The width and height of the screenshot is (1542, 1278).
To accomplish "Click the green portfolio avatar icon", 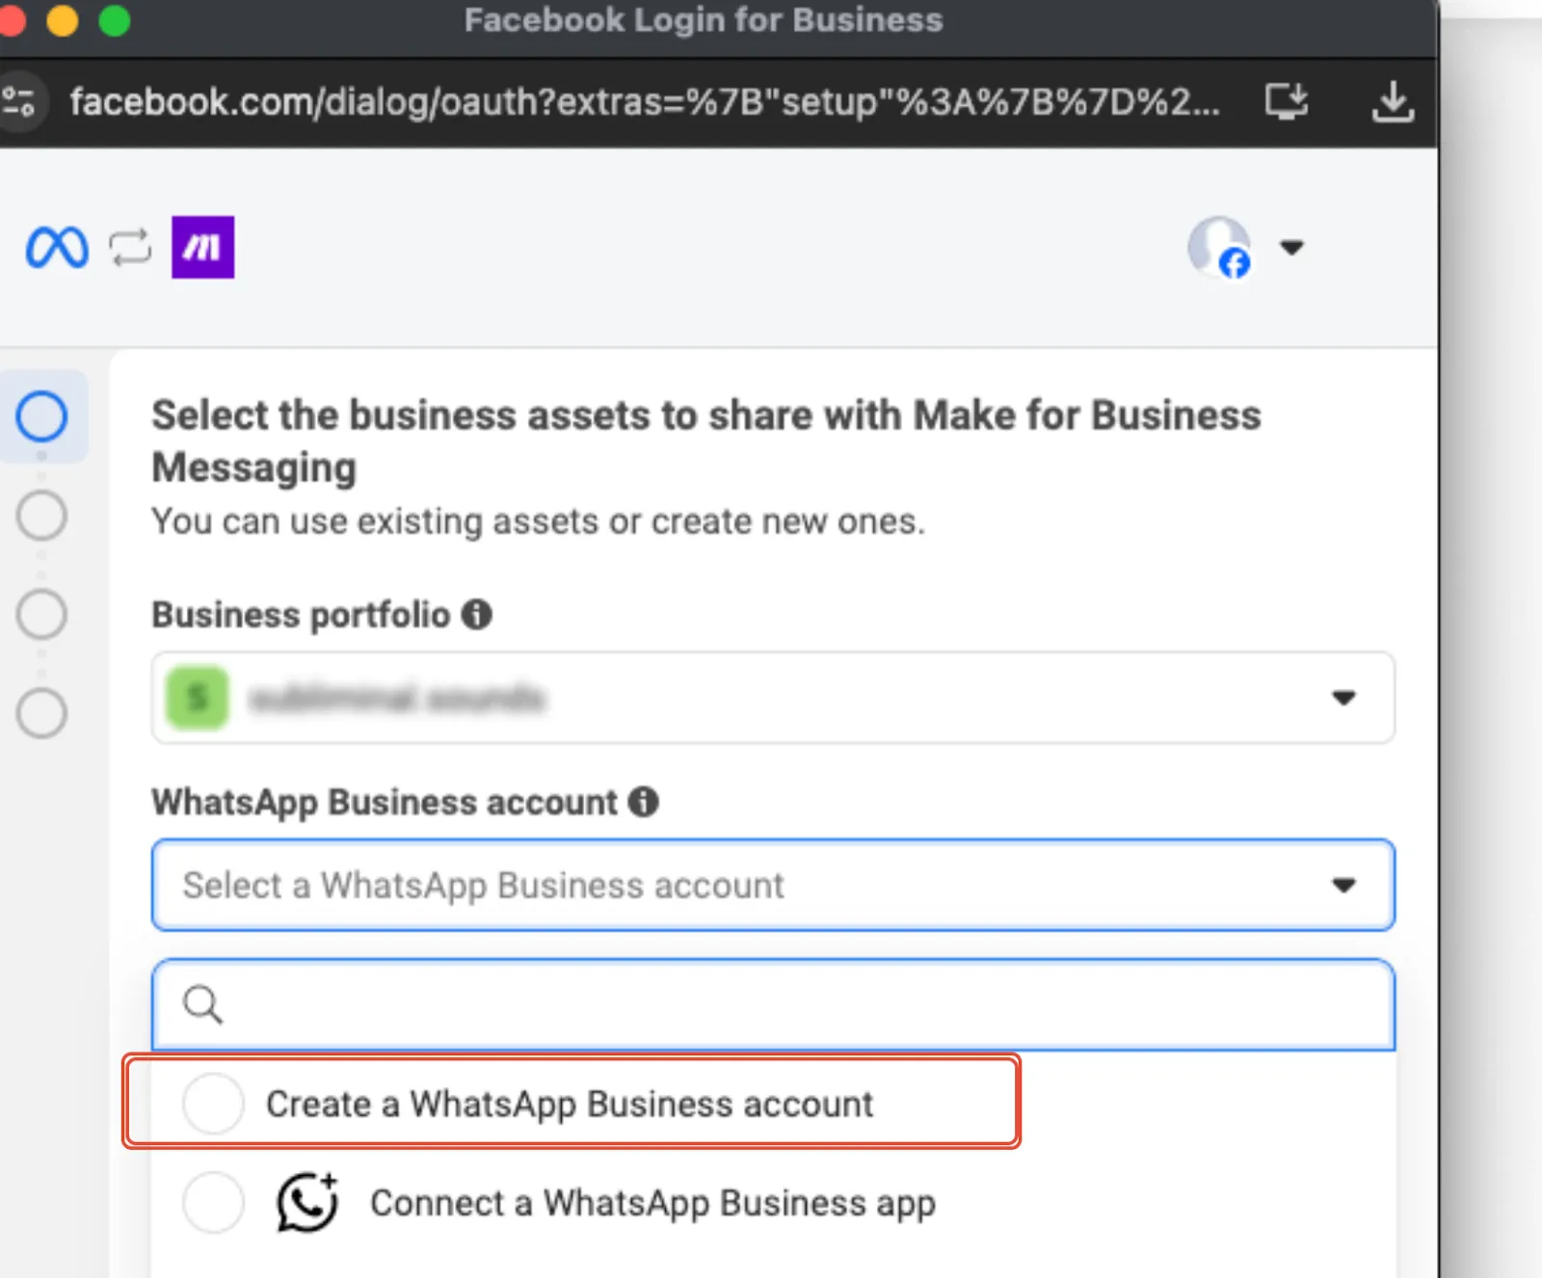I will [197, 698].
